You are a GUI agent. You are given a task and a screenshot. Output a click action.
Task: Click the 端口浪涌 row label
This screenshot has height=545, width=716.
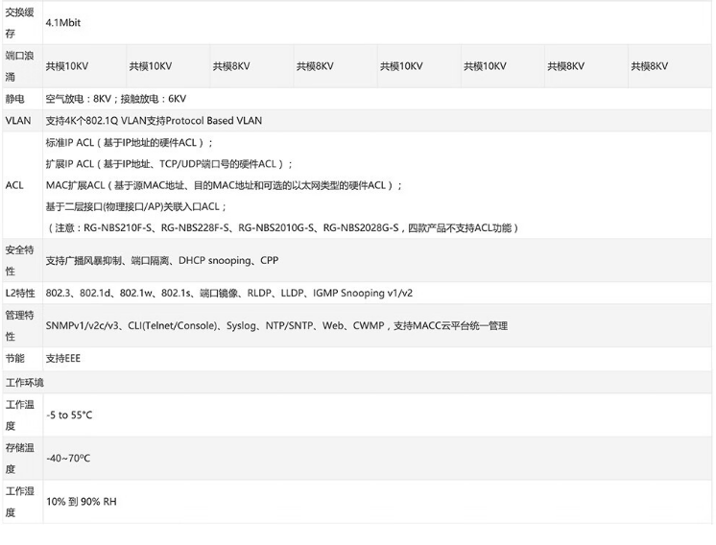[x=20, y=65]
